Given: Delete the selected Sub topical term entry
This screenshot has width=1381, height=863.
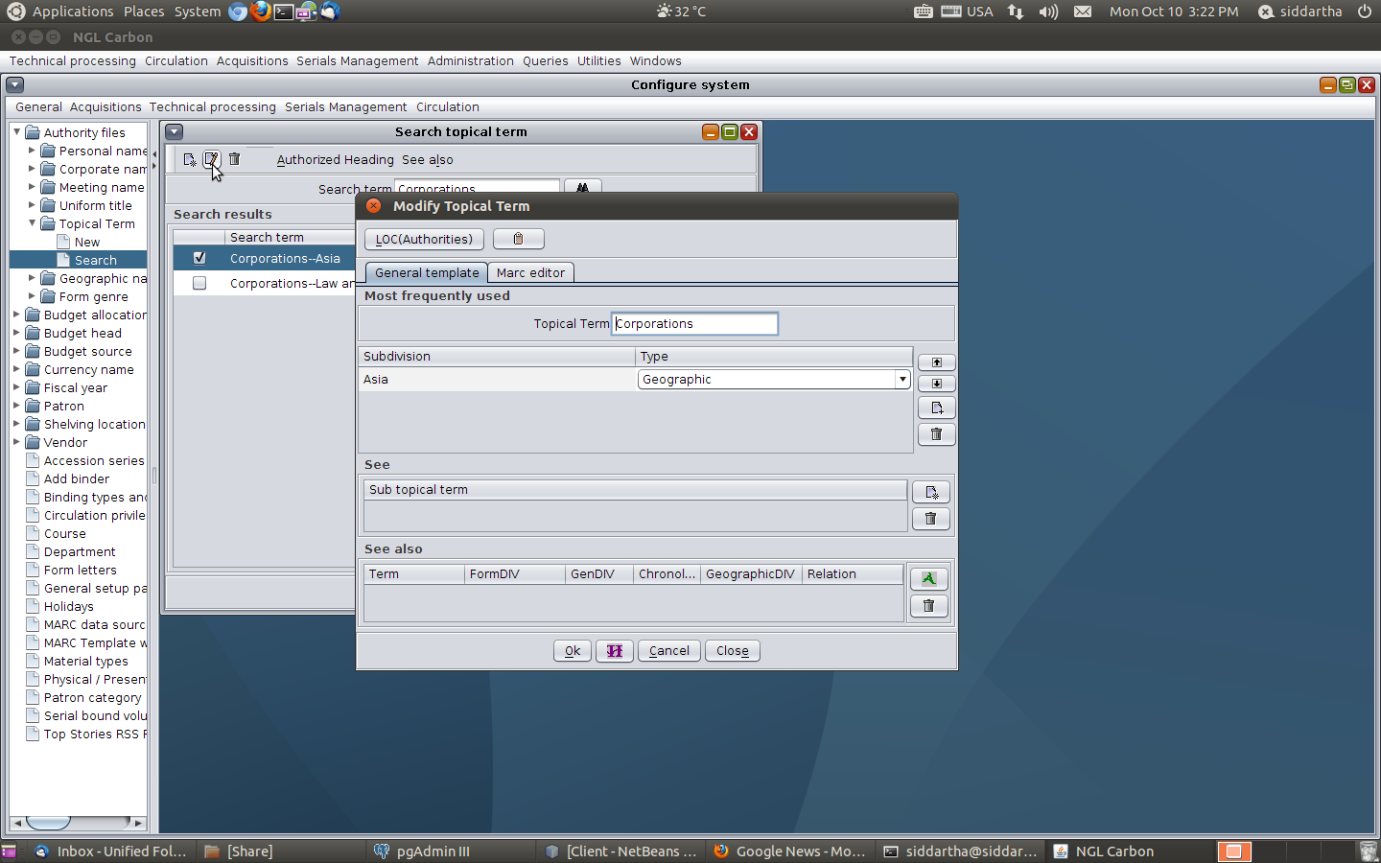Looking at the screenshot, I should pos(930,519).
